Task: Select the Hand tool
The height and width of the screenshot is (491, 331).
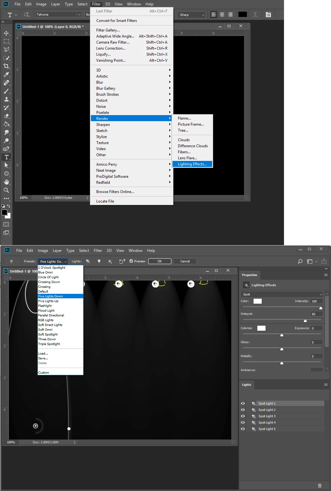Action: tap(6, 182)
